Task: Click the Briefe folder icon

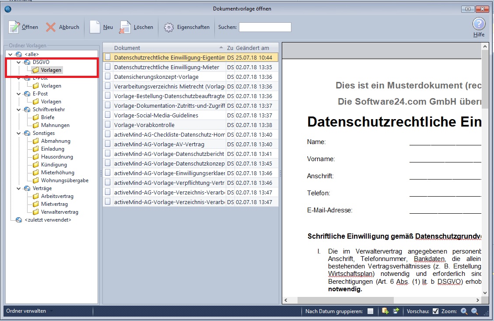Action: coord(36,117)
